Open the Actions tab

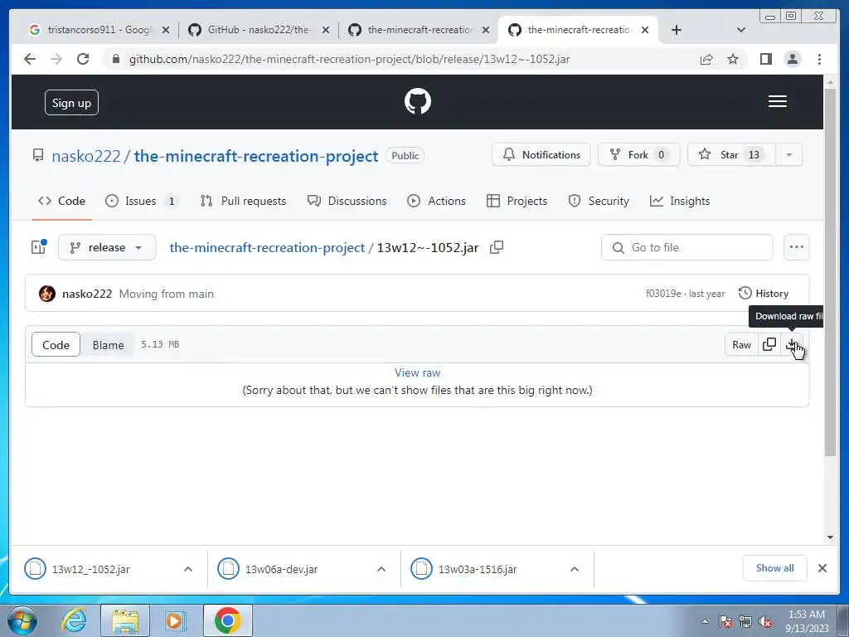tap(436, 201)
